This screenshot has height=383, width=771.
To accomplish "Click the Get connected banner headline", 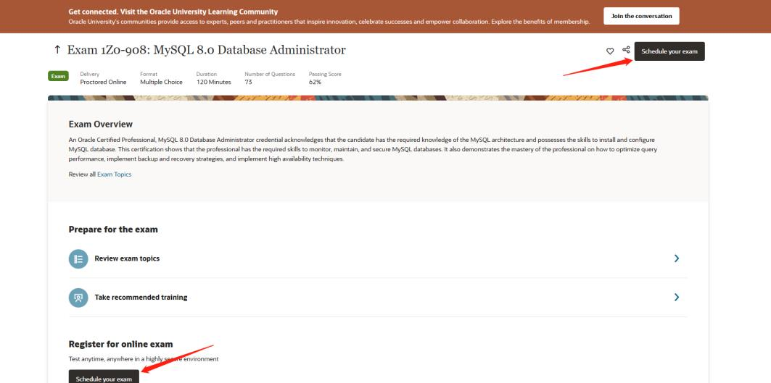I will point(173,12).
